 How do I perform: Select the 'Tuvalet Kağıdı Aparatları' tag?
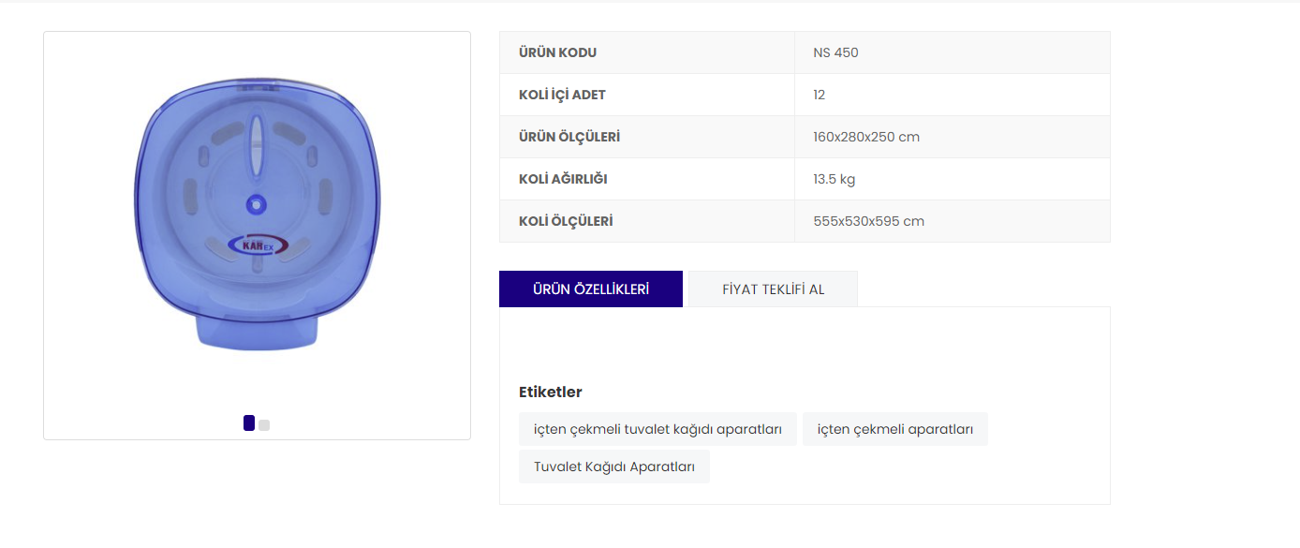[614, 467]
